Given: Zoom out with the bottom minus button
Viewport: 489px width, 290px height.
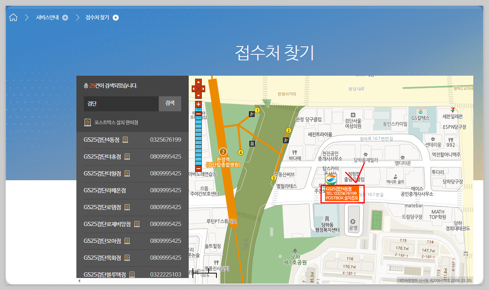Looking at the screenshot, I should point(198,168).
